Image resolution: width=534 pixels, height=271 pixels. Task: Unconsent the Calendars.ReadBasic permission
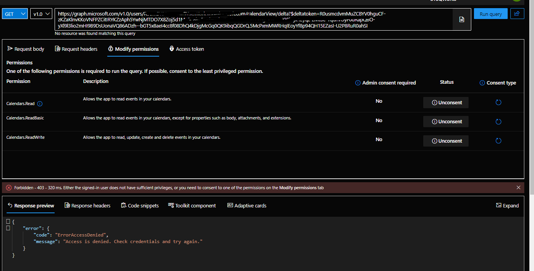(446, 121)
